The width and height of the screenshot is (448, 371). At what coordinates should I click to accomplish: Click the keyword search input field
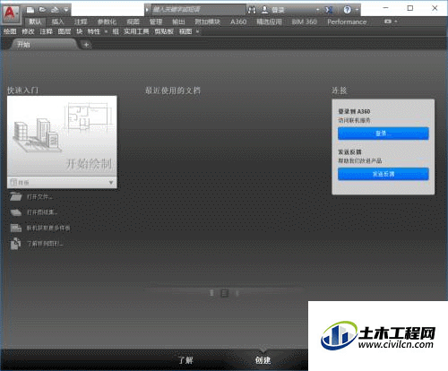pyautogui.click(x=198, y=10)
